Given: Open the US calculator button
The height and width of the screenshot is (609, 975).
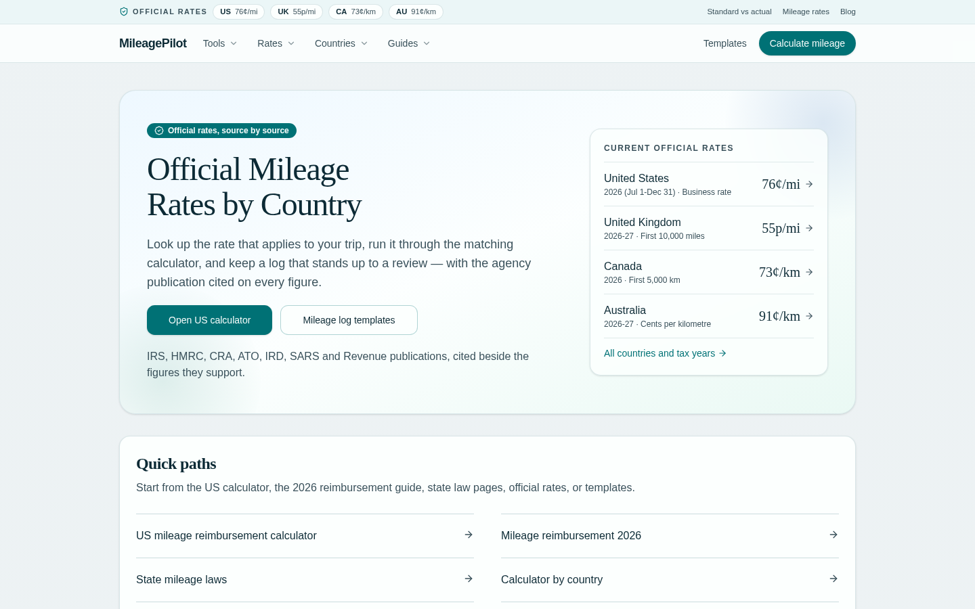Looking at the screenshot, I should [209, 320].
